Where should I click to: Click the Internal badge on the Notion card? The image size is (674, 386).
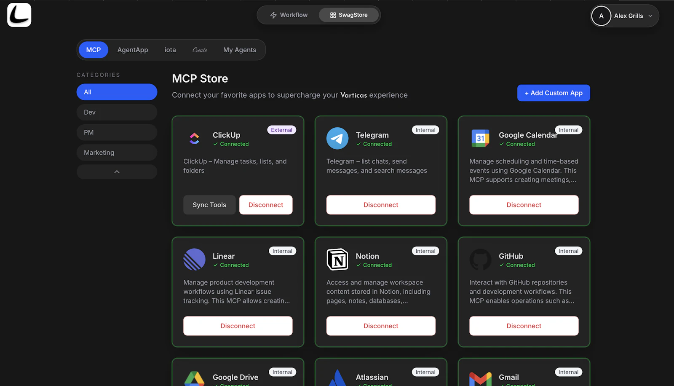point(425,251)
